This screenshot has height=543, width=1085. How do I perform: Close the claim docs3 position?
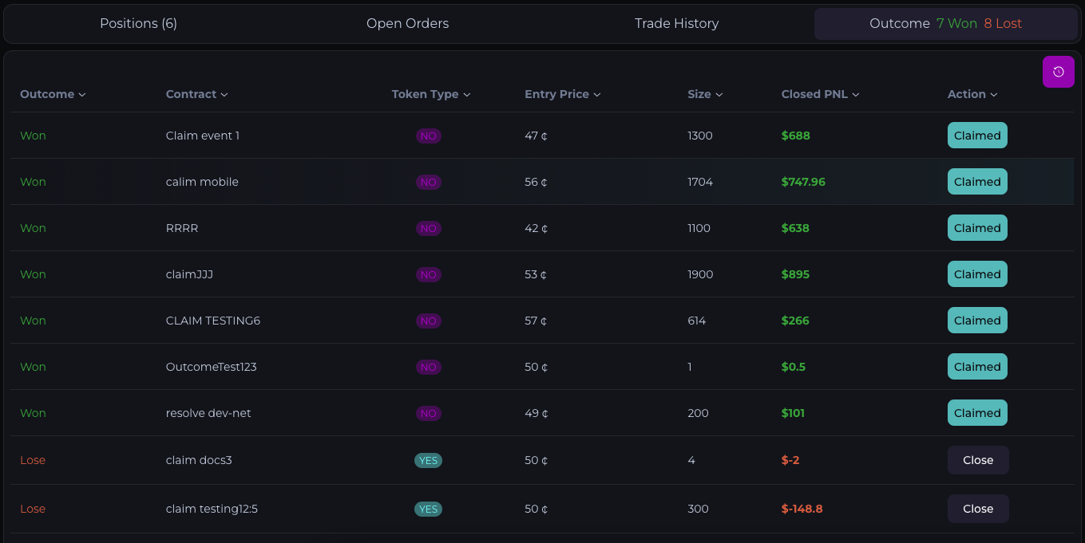point(977,460)
